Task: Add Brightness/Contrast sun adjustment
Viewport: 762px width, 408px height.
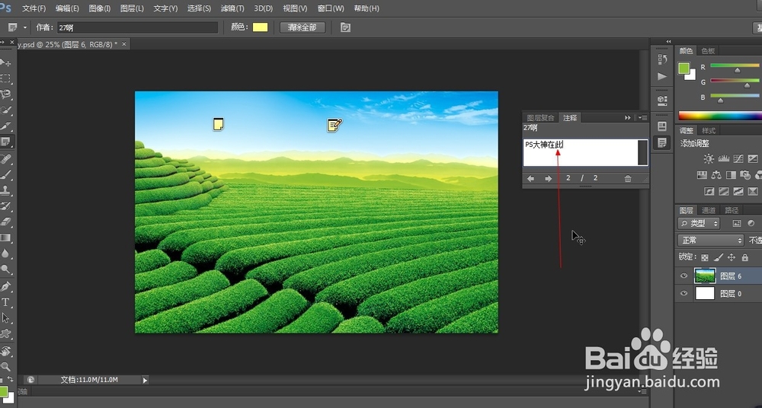Action: [709, 158]
